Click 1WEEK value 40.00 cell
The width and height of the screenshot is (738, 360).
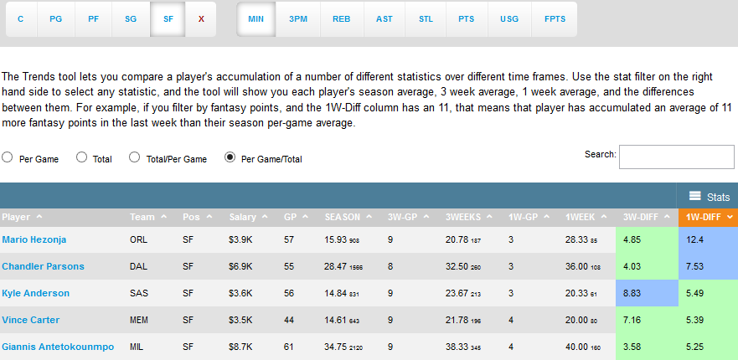tap(581, 347)
